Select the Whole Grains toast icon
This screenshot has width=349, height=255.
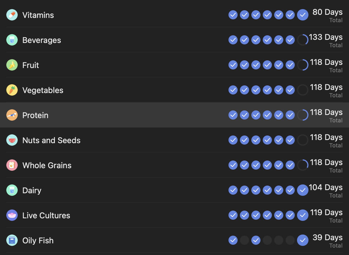[x=12, y=165]
